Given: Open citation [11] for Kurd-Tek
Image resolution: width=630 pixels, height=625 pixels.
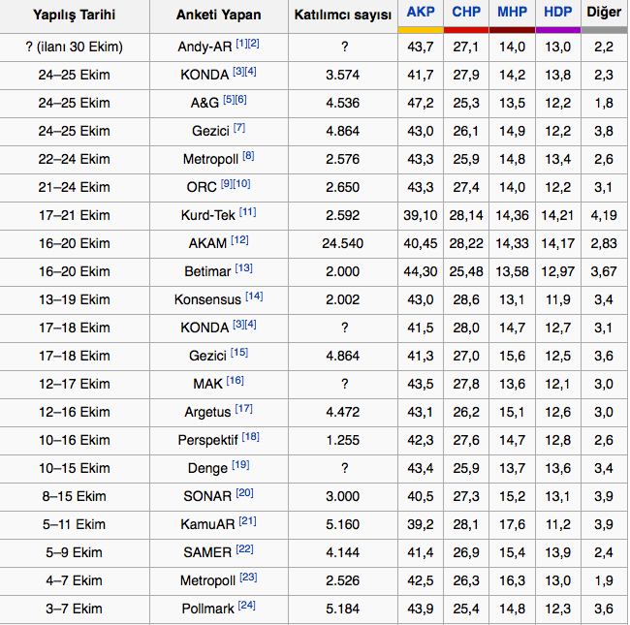Looking at the screenshot, I should click(x=247, y=211).
